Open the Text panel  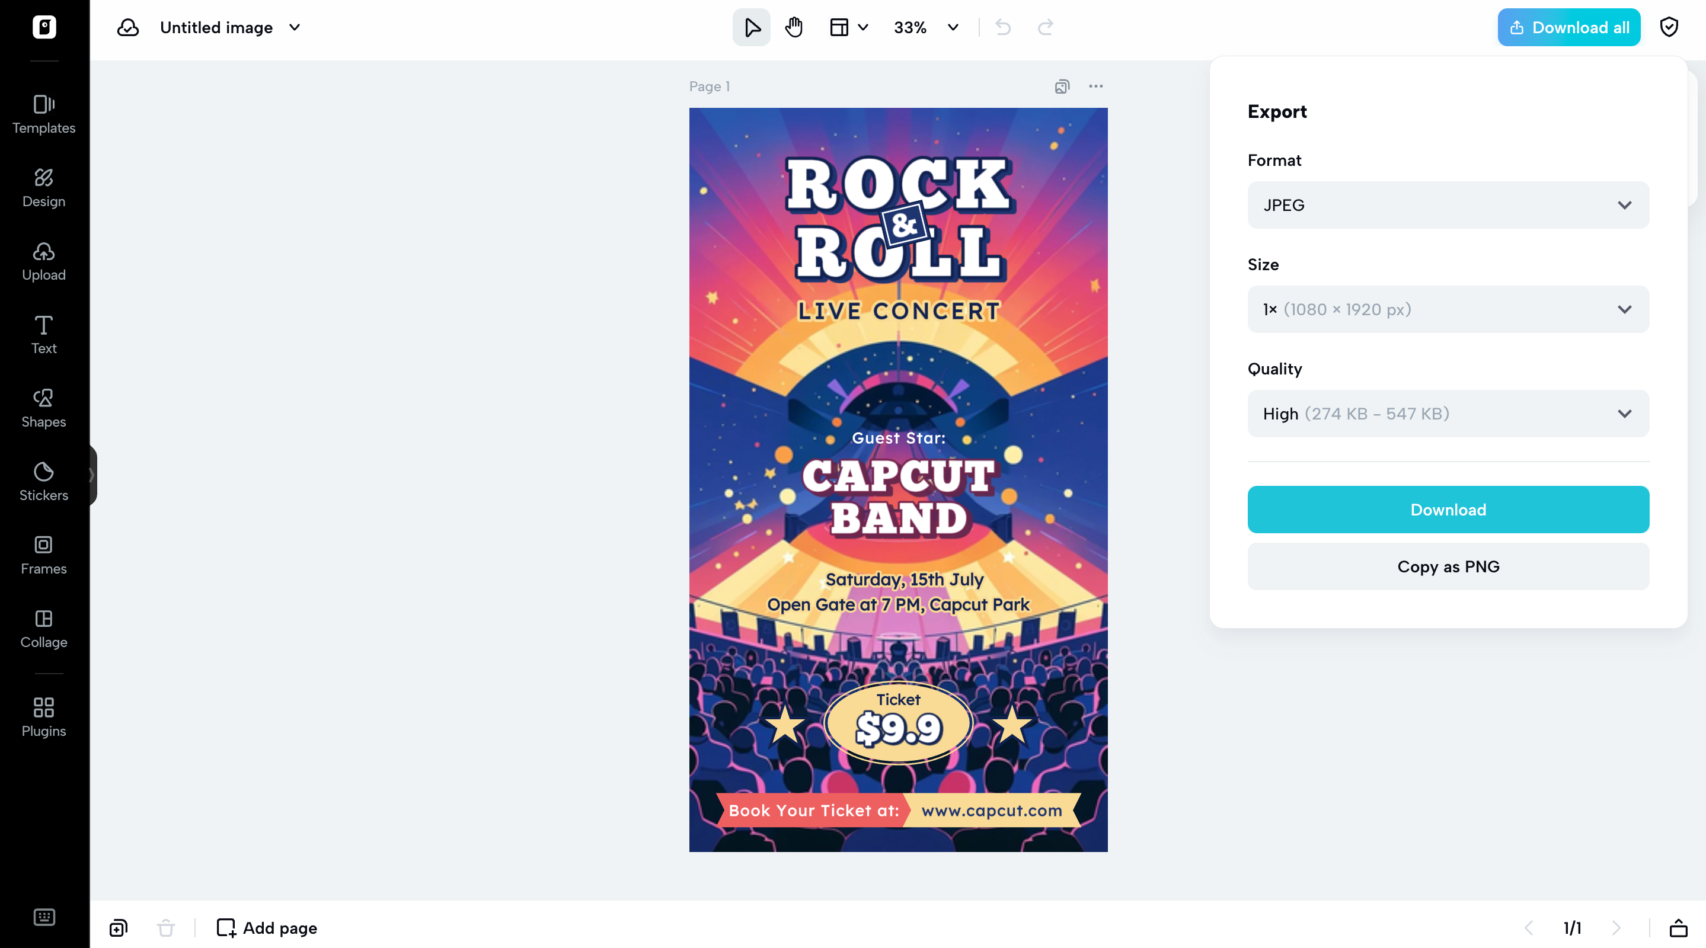tap(44, 335)
